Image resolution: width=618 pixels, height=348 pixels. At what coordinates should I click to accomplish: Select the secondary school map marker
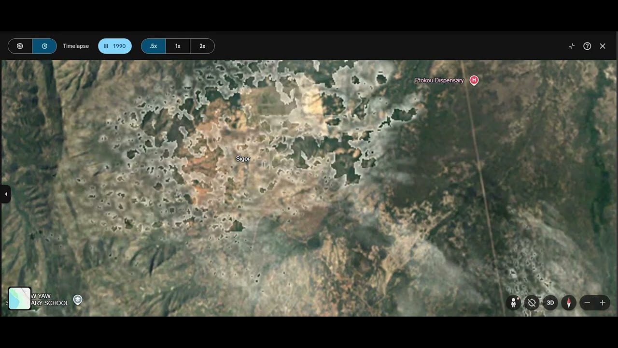pos(78,300)
